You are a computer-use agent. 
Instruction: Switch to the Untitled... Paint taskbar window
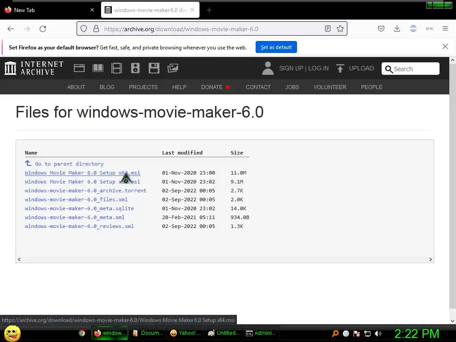(x=224, y=333)
